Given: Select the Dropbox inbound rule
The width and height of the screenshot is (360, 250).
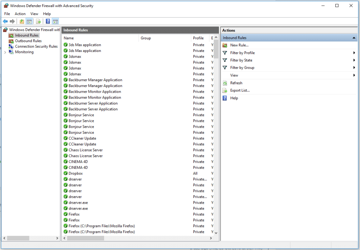Looking at the screenshot, I should pos(76,173).
